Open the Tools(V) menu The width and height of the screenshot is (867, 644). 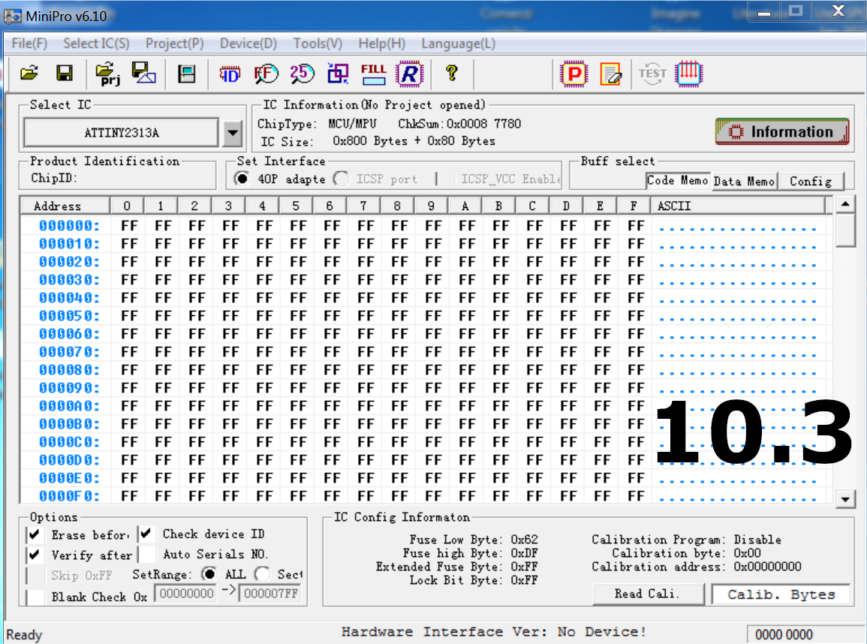(x=318, y=44)
